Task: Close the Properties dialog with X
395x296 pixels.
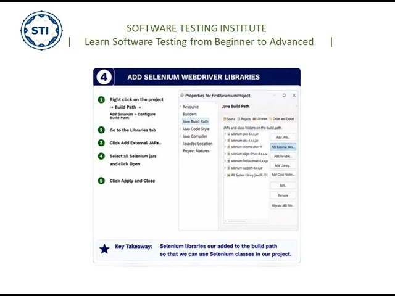Action: coord(294,96)
